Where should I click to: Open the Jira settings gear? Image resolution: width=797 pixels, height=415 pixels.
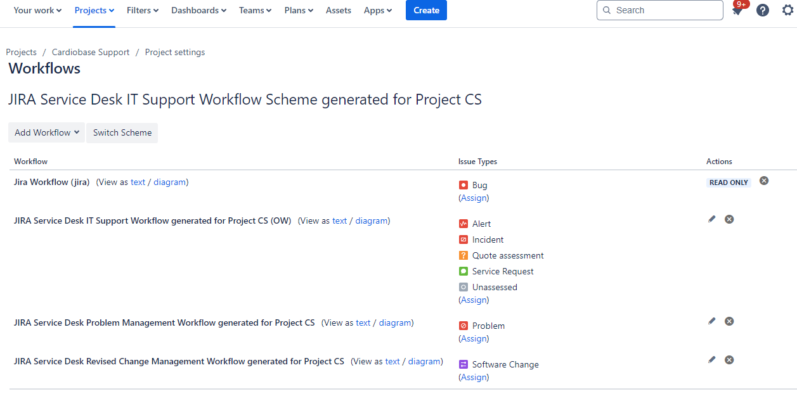click(x=787, y=10)
